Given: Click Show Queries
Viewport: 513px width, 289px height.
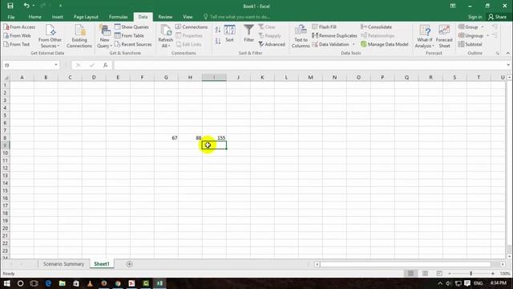Looking at the screenshot, I should pos(131,26).
